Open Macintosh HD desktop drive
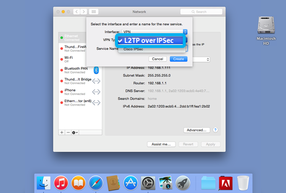Screen dimensions: 286x193 266,30
